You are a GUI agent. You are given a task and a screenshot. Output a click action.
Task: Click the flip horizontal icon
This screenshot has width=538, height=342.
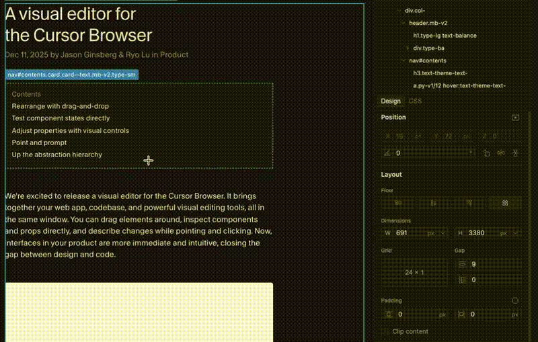501,153
